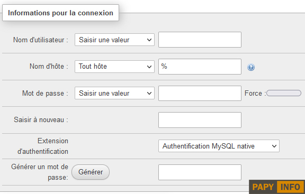Click the Saisir à nouveau label
The height and width of the screenshot is (194, 305).
point(41,120)
